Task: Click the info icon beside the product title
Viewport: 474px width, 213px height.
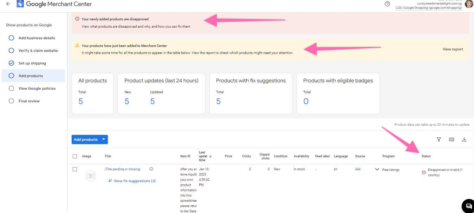Action: click(151, 169)
